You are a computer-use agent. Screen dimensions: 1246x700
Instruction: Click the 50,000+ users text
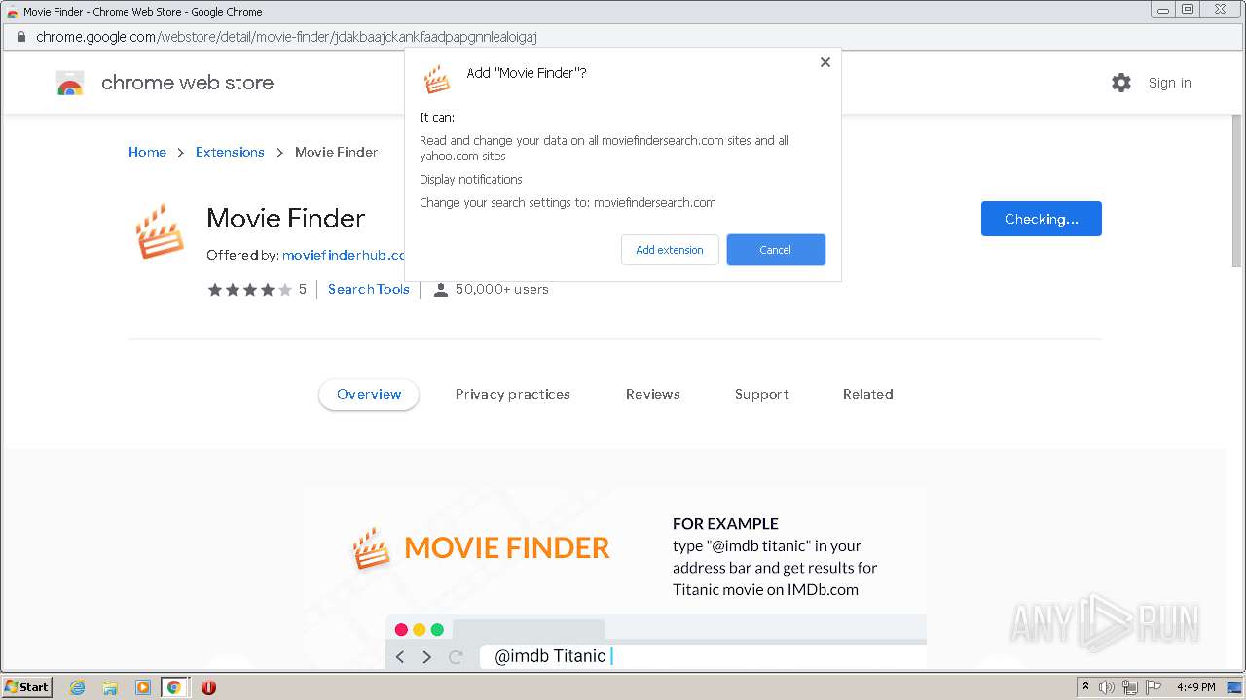point(501,289)
